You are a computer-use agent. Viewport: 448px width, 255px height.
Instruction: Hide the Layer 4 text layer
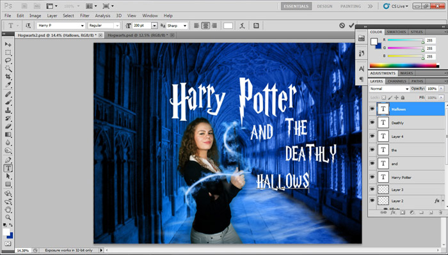click(x=372, y=136)
